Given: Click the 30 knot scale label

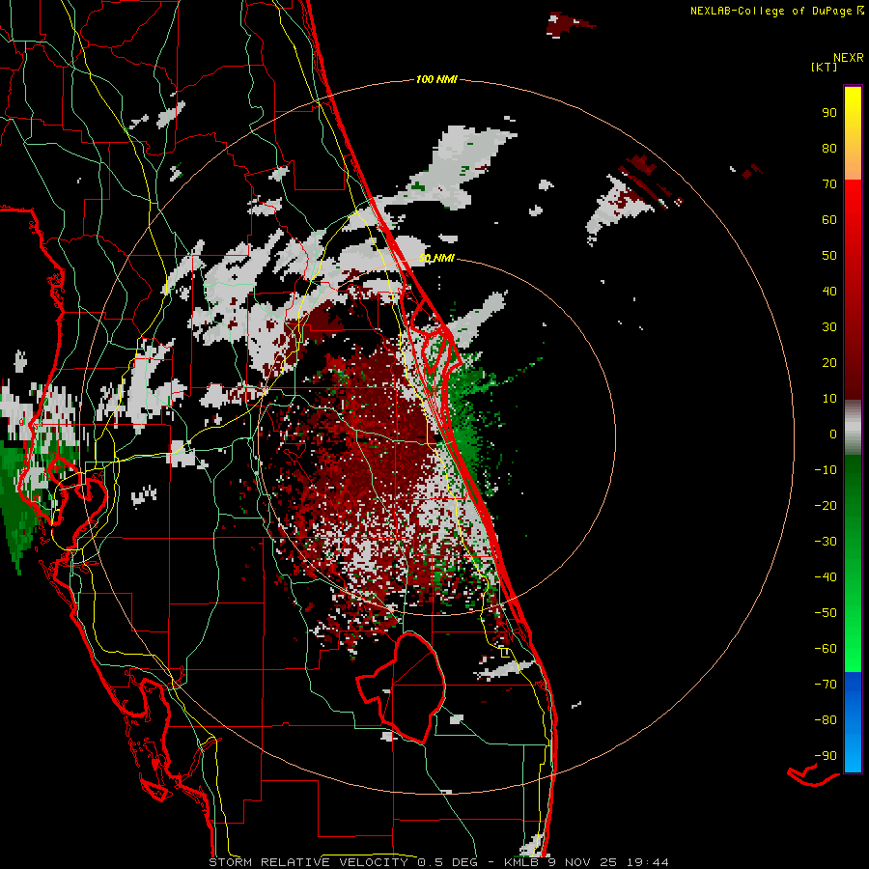Looking at the screenshot, I should pos(829,327).
